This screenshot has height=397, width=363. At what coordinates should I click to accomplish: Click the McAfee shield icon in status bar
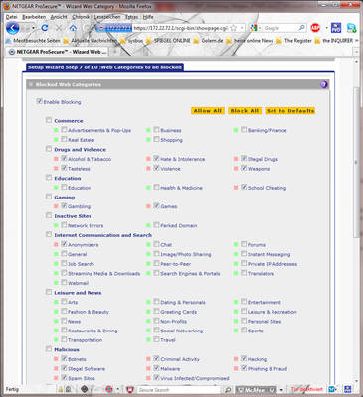(130, 389)
